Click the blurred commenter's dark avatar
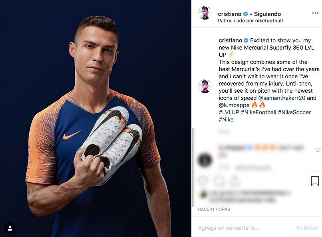322x237 pixels. pos(205,159)
